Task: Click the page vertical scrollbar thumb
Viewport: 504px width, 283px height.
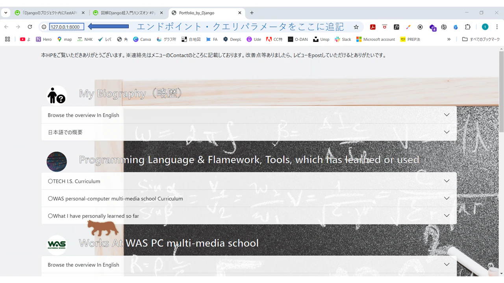Action: pos(501,91)
